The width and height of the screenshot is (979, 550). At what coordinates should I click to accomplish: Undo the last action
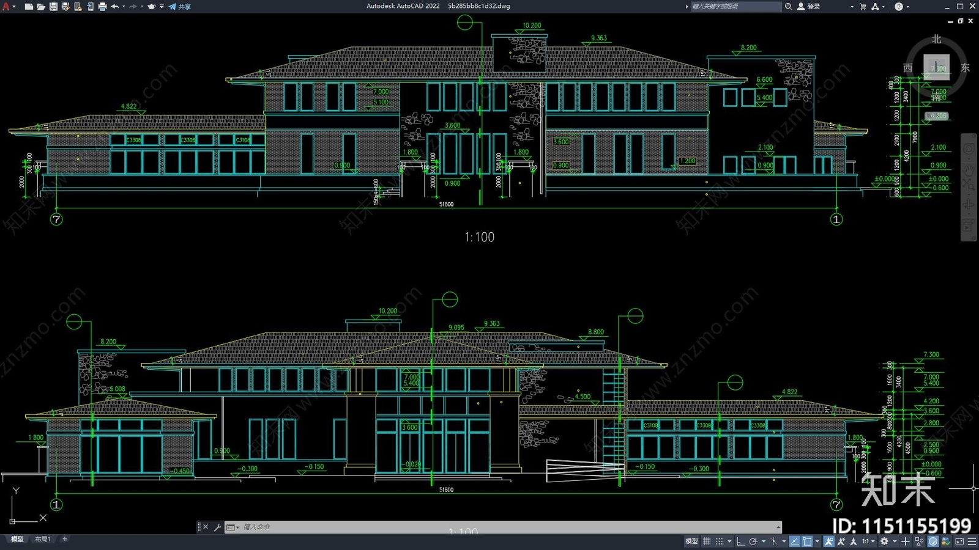(114, 7)
